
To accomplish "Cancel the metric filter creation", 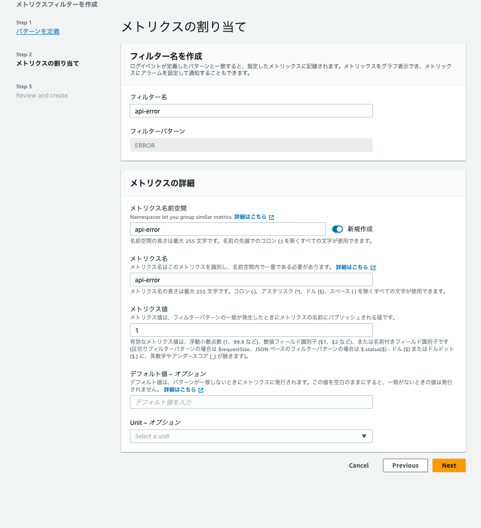I will pyautogui.click(x=359, y=465).
